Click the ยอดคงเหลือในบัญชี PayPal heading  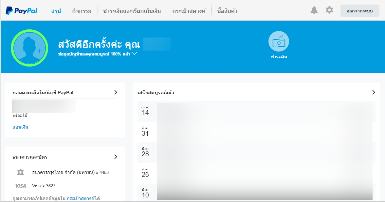43,93
